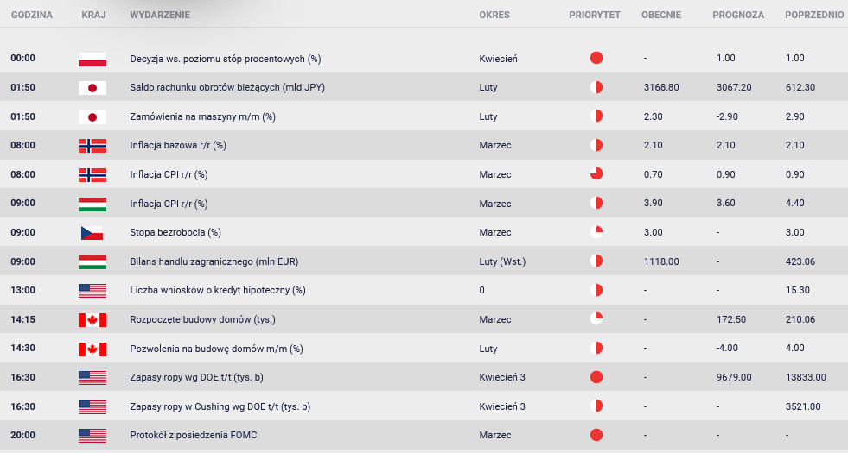Click the Hungarian flag for Bilans handlu zagranicznego

[x=92, y=261]
